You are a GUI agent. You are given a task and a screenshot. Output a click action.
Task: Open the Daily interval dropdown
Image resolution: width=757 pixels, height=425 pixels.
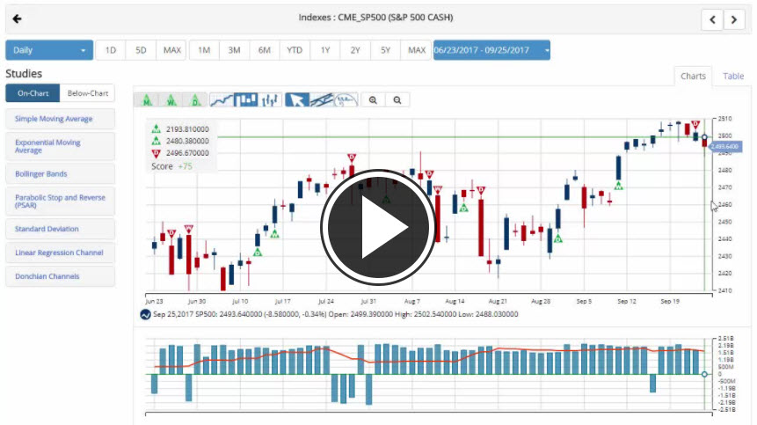(x=49, y=50)
